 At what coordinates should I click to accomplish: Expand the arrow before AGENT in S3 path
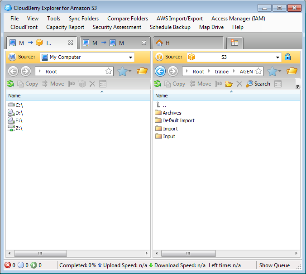click(234, 71)
